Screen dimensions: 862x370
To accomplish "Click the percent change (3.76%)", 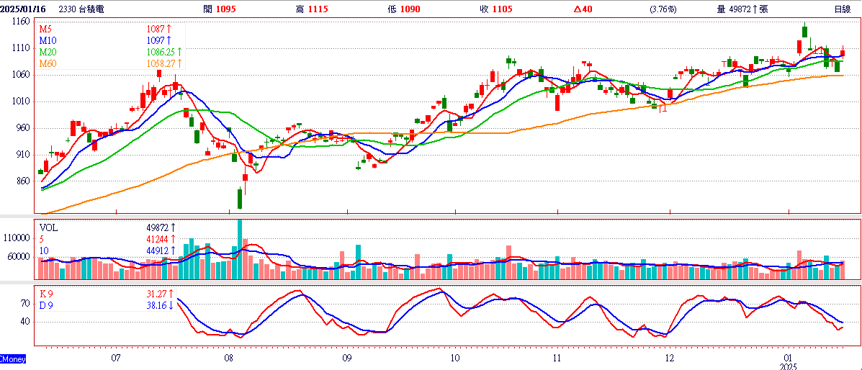I will [663, 9].
